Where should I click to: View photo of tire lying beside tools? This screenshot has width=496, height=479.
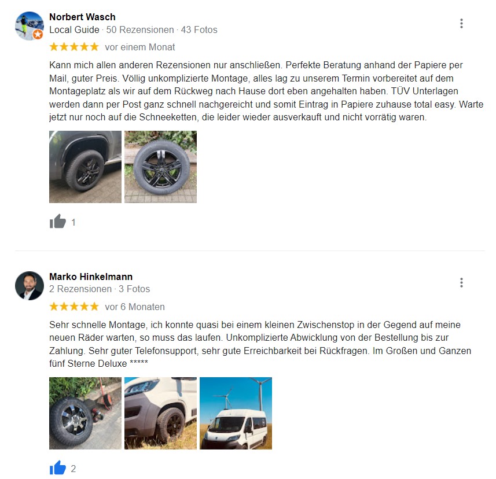[x=86, y=413]
